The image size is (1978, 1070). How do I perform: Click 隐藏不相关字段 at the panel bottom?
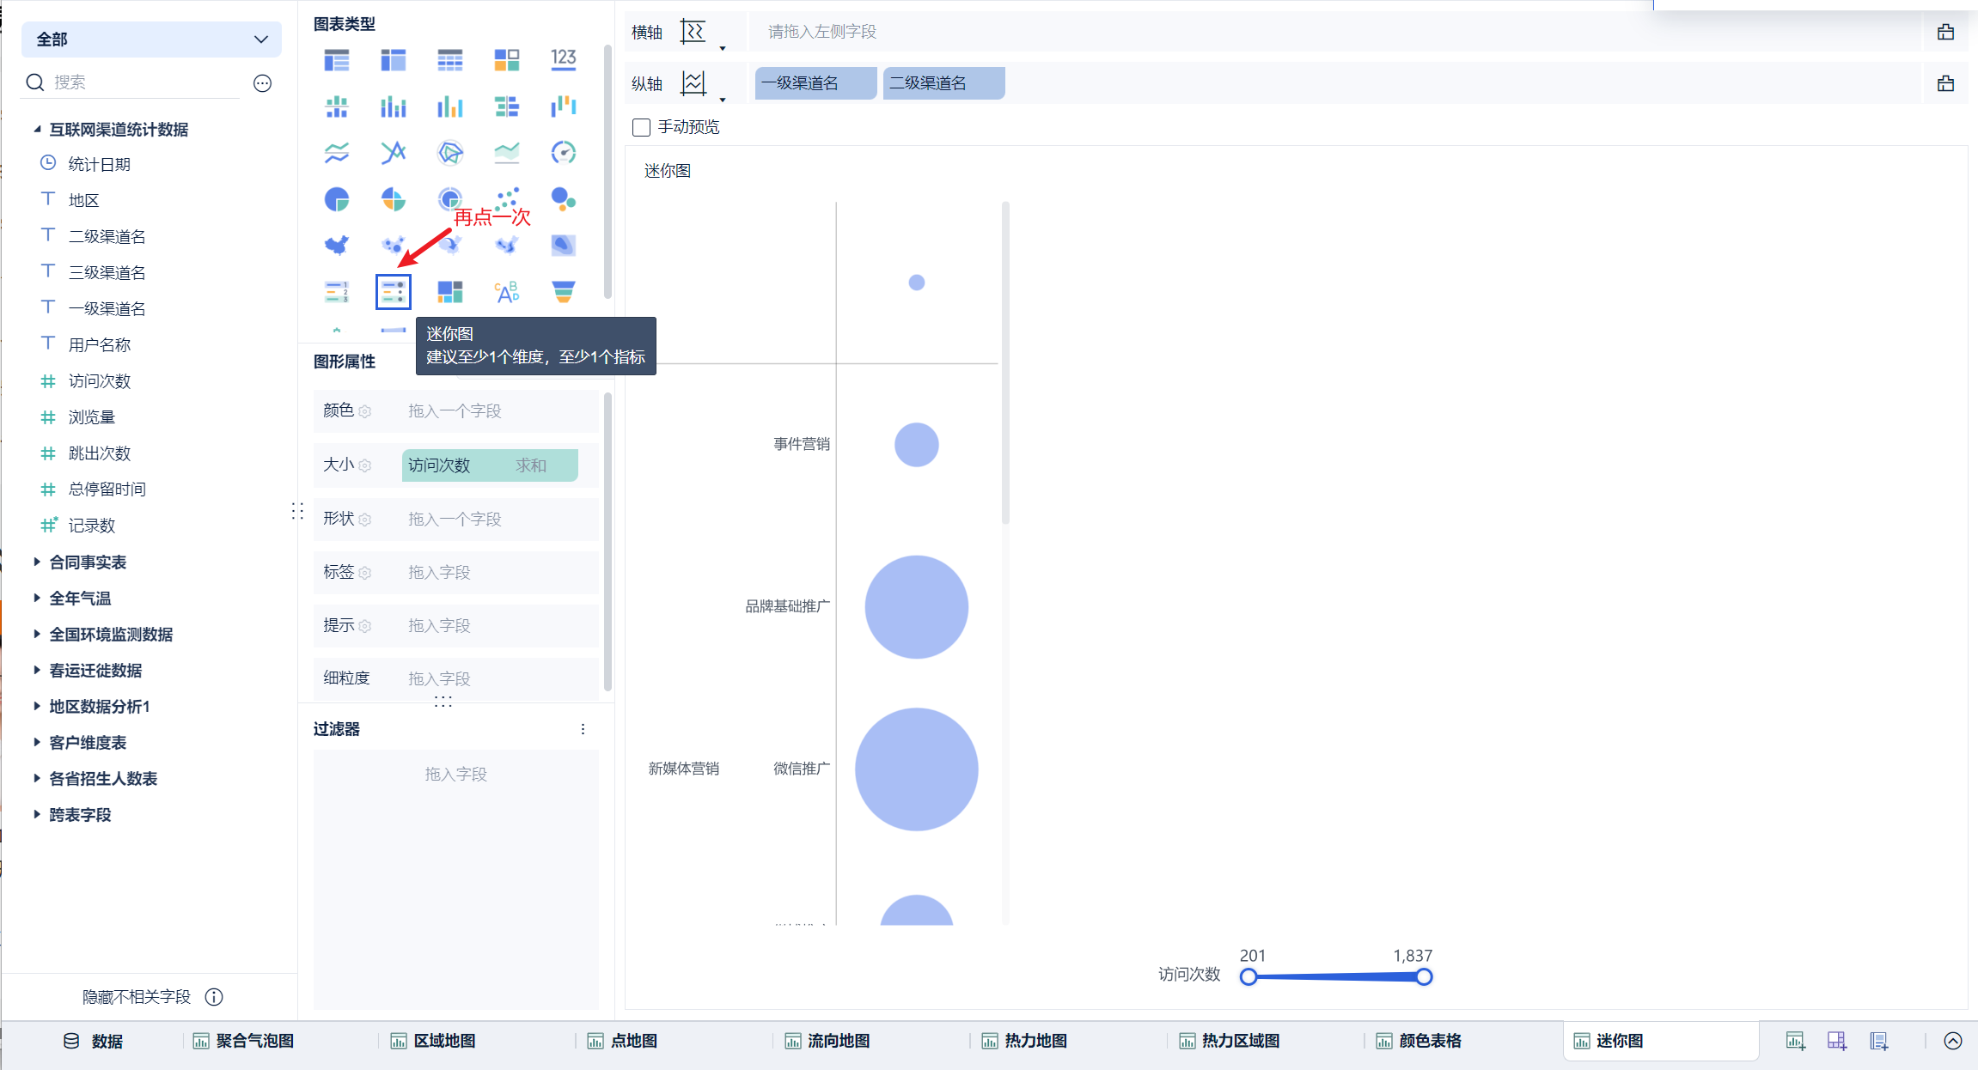137,996
